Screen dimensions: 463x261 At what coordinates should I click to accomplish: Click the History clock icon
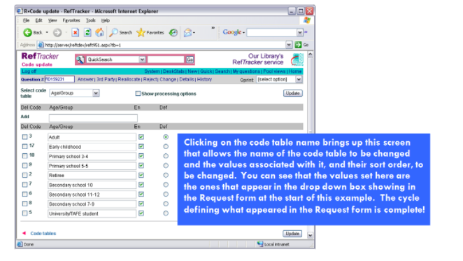[173, 32]
